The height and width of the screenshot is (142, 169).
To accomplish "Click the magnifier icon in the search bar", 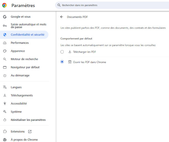I will coord(59,5).
